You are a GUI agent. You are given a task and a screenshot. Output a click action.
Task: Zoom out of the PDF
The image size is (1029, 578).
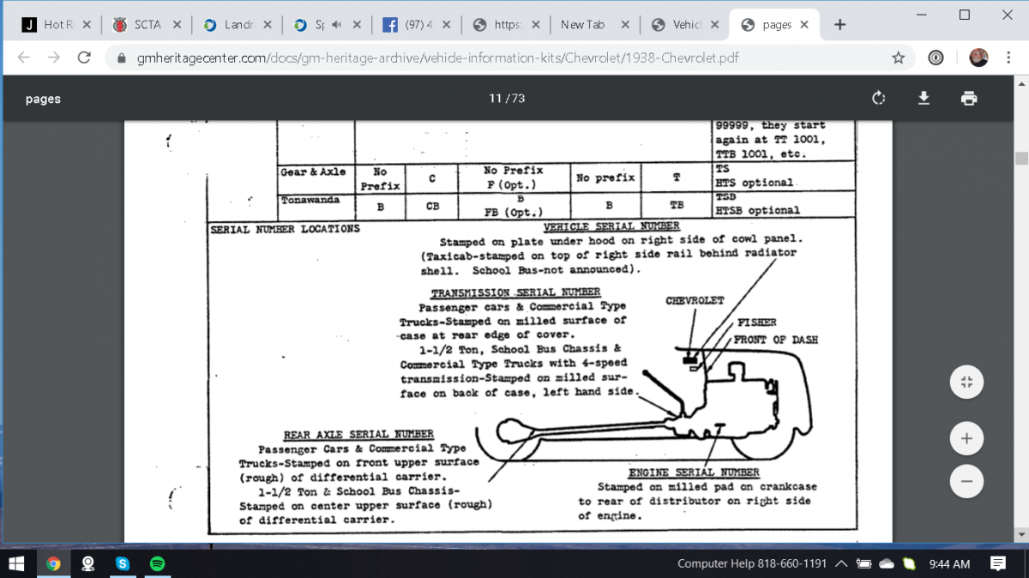coord(966,481)
